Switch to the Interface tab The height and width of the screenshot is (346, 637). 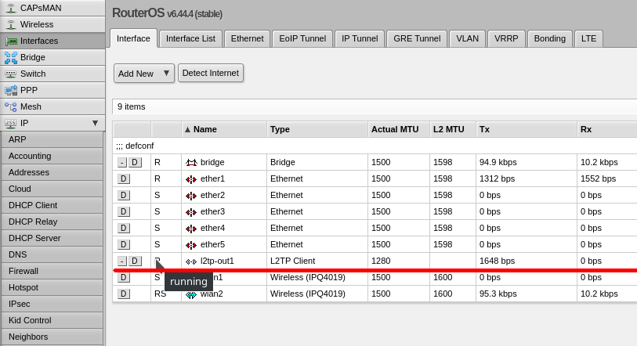click(133, 38)
